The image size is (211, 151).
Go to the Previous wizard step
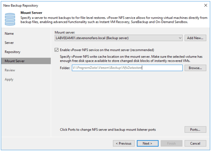[124, 143]
